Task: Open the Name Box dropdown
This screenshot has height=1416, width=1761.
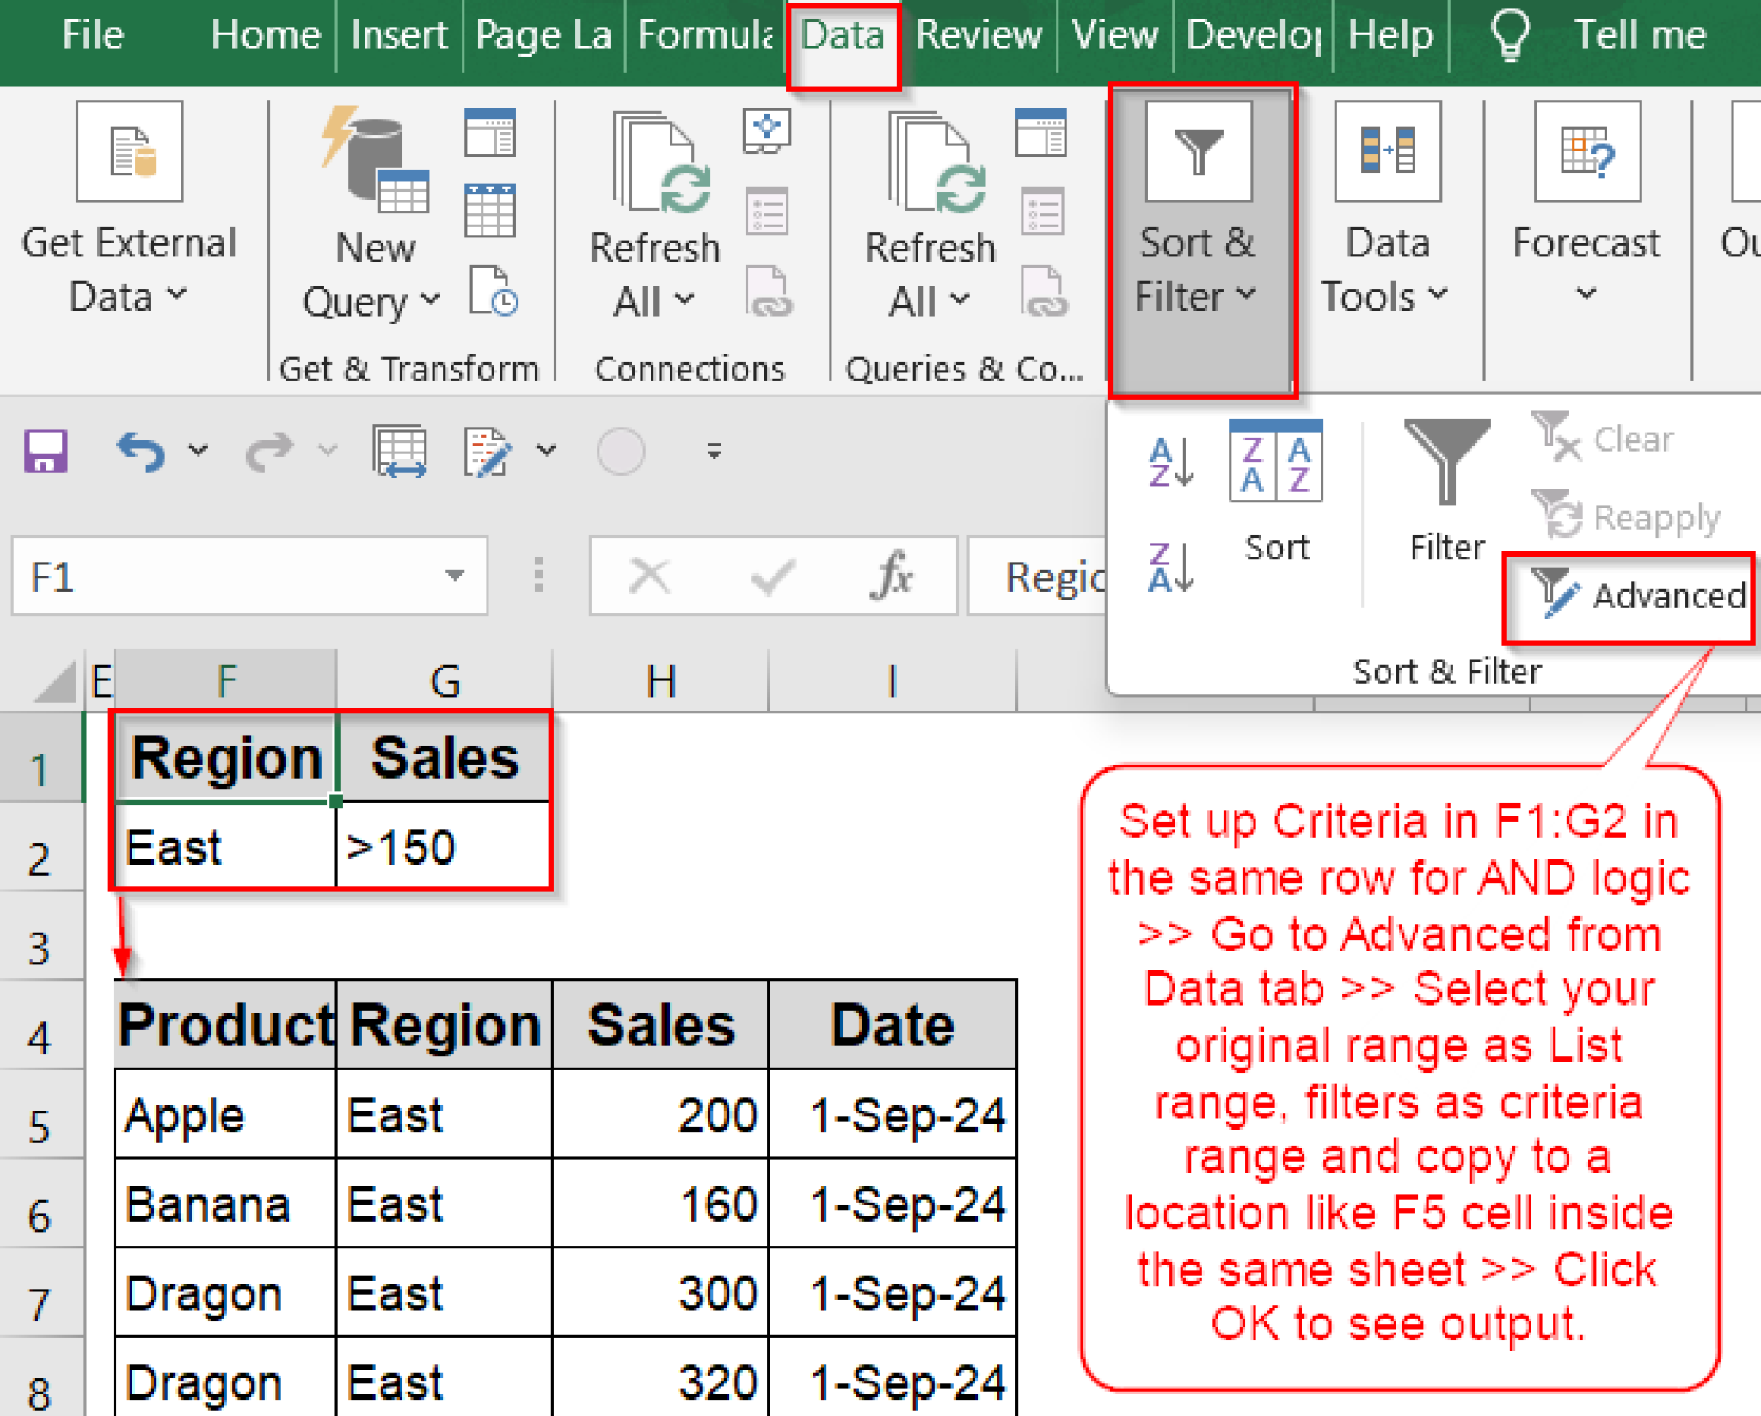Action: [454, 576]
